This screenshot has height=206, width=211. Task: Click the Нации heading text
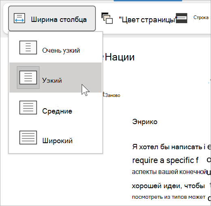click(120, 57)
